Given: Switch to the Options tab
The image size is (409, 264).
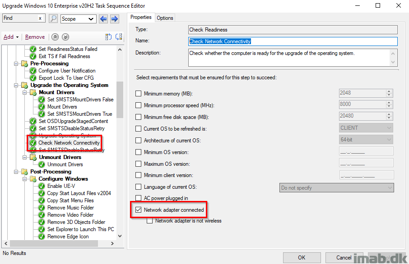Looking at the screenshot, I should tap(165, 18).
